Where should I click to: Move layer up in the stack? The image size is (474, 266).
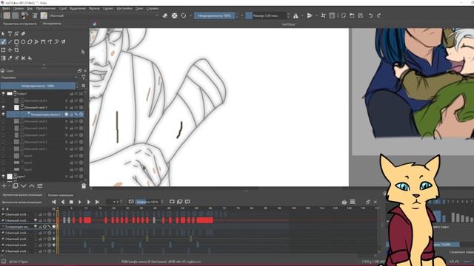[31, 186]
